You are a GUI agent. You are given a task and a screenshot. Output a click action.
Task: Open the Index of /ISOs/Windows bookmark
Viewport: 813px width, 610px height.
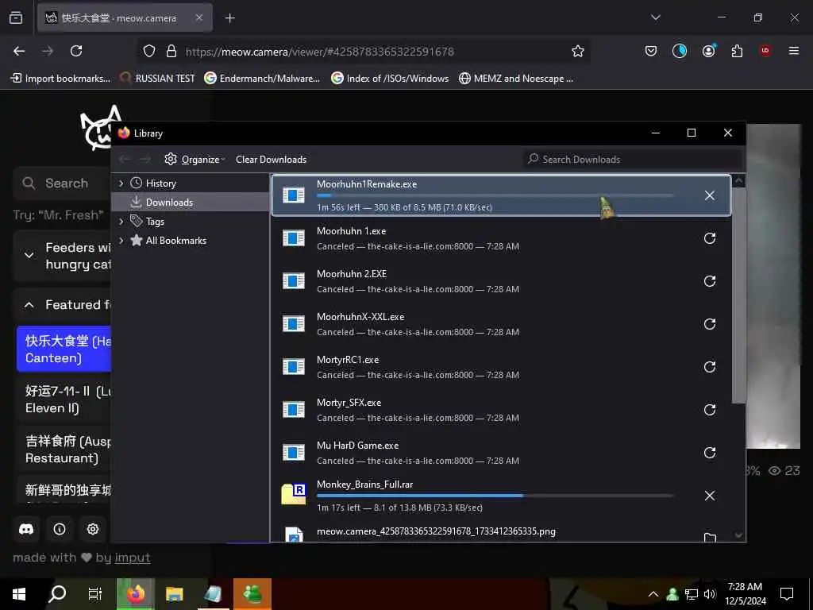(391, 79)
